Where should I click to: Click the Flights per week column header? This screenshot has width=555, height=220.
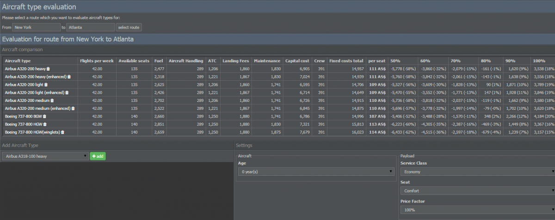coord(97,61)
